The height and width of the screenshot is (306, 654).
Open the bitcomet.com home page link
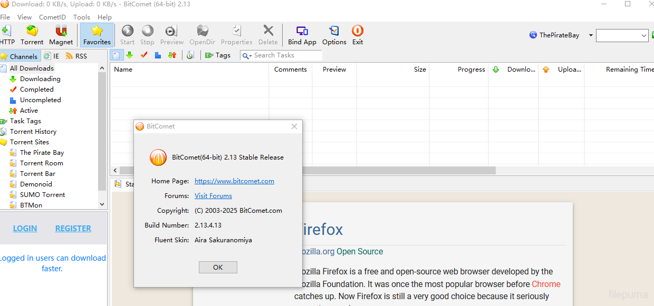[x=234, y=181]
